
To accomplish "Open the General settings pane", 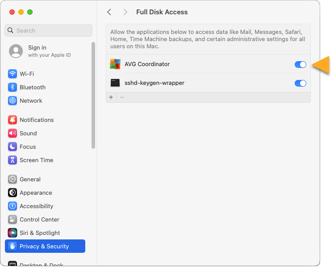I will (x=30, y=179).
